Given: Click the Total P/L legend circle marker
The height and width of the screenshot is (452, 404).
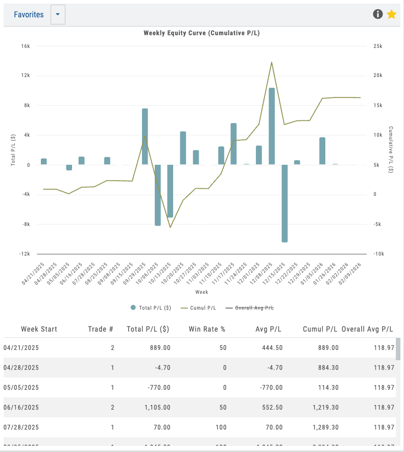Looking at the screenshot, I should [133, 308].
